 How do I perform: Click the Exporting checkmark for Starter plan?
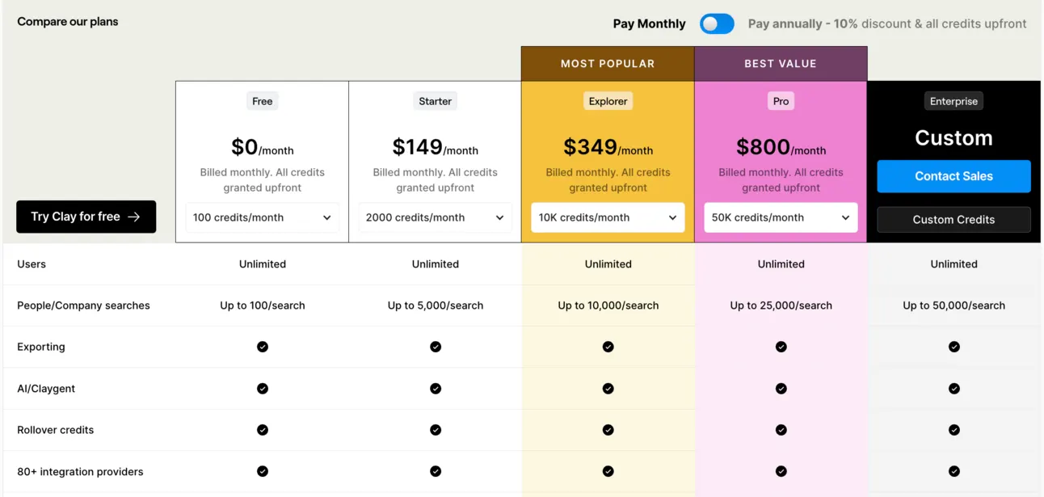coord(436,347)
